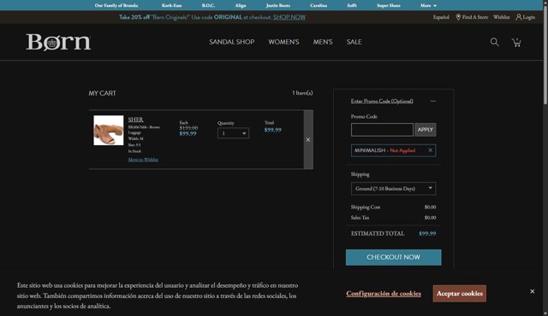
Task: Expand the More brands dropdown
Action: [428, 6]
